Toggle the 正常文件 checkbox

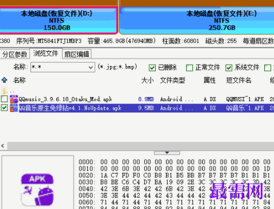point(190,68)
